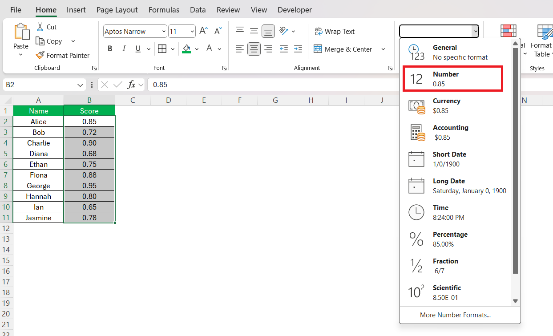553x336 pixels.
Task: Align the text to the left
Action: pos(240,49)
